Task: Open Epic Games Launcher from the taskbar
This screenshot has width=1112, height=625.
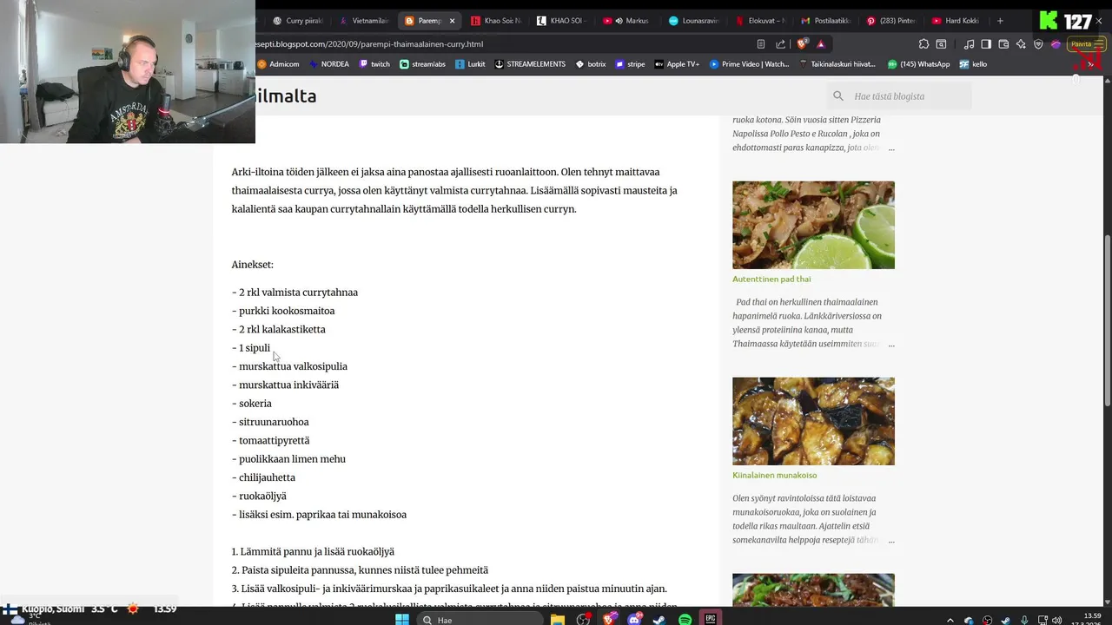Action: tap(711, 620)
